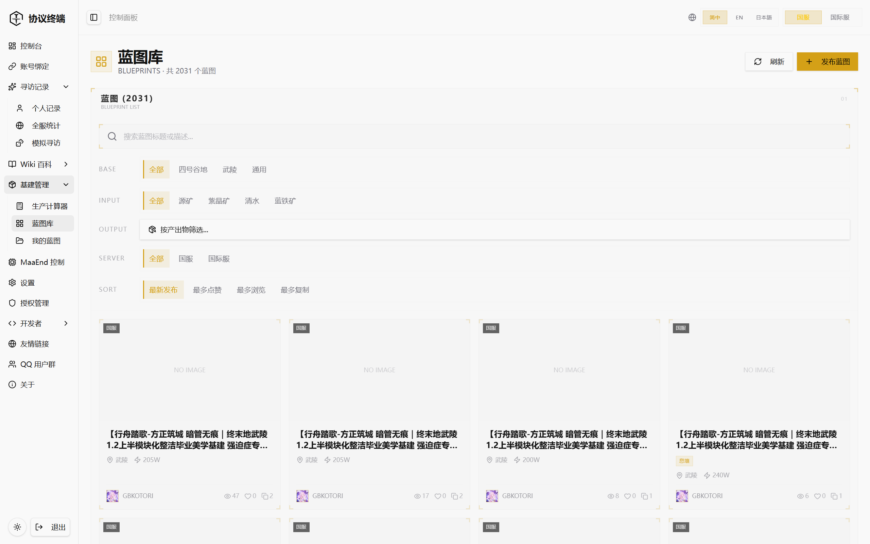Click the 退出 logout button
The image size is (870, 544).
click(x=50, y=527)
